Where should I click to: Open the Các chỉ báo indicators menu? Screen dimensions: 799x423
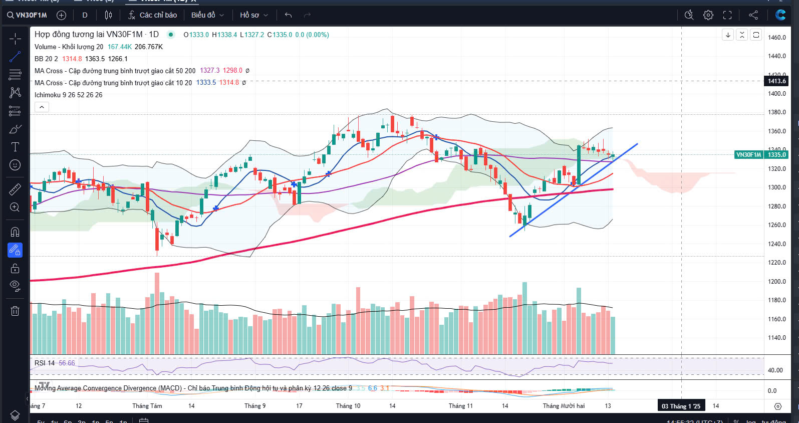152,15
